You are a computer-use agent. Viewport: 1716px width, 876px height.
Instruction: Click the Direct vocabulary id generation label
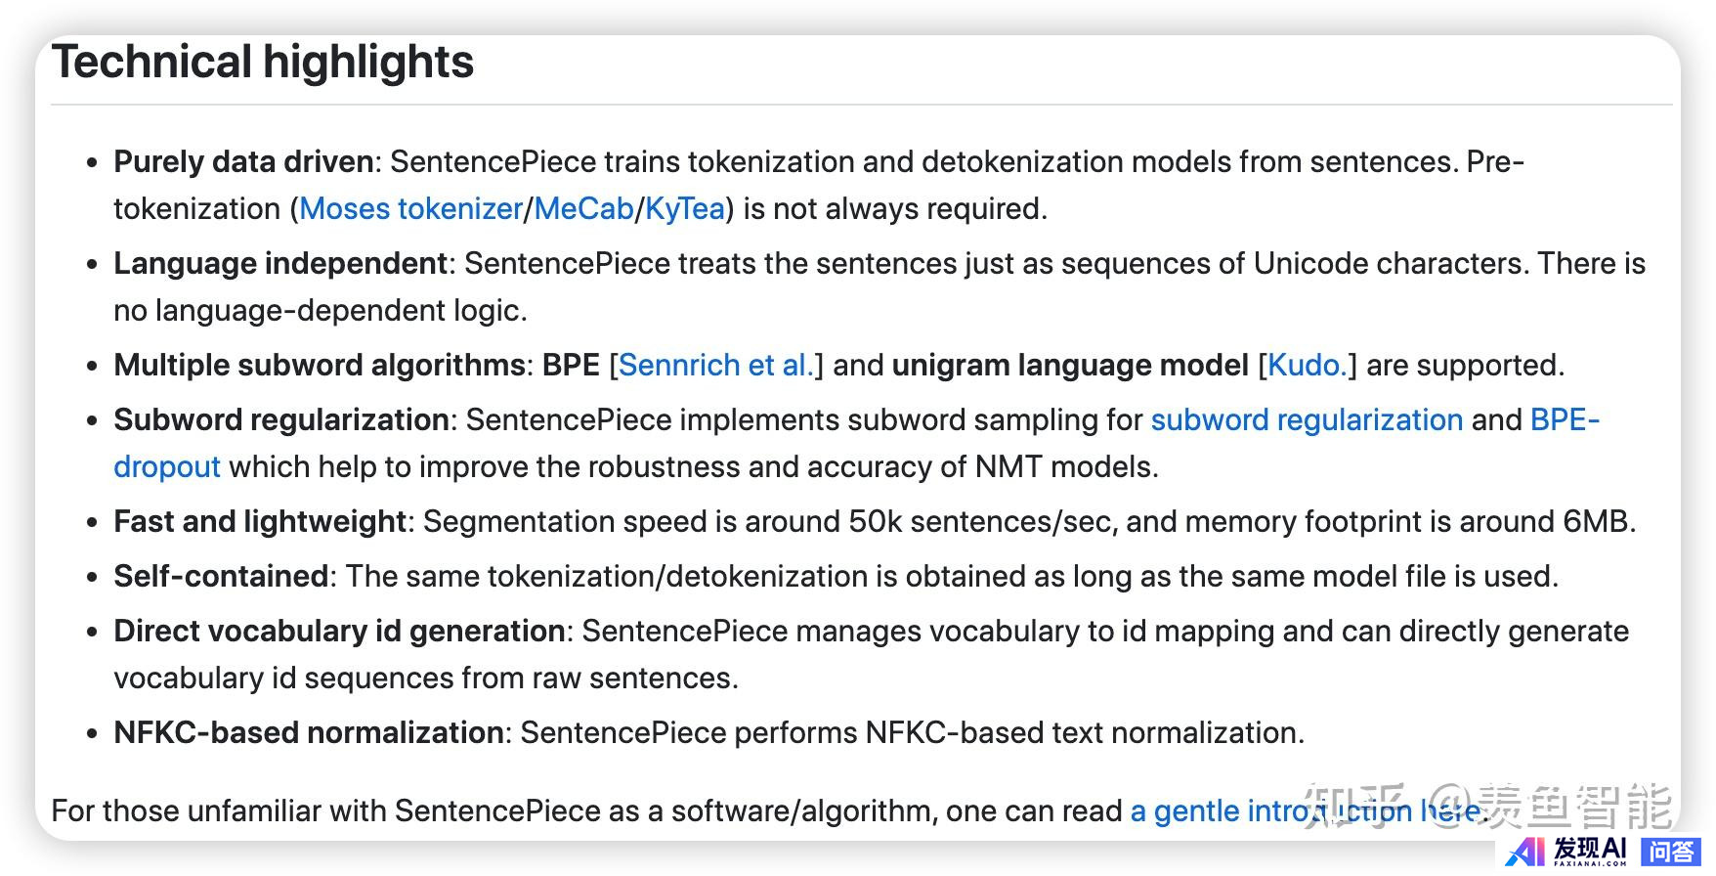click(x=339, y=632)
